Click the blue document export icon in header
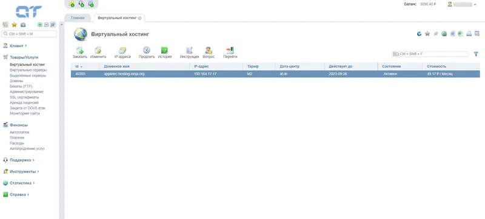 (452, 34)
